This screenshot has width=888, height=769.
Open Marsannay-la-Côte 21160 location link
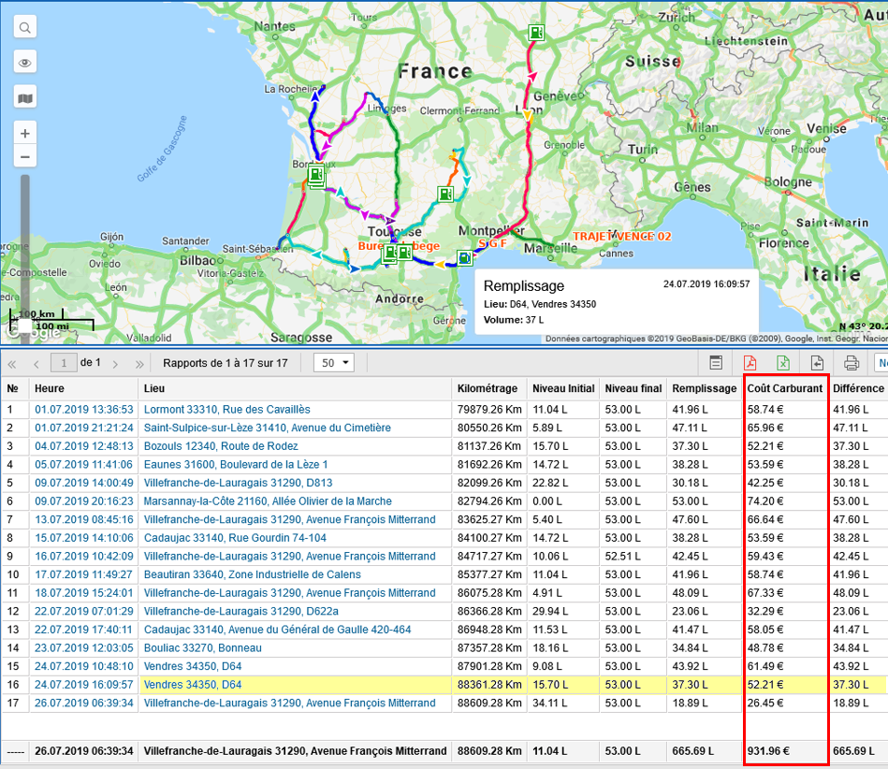[268, 501]
